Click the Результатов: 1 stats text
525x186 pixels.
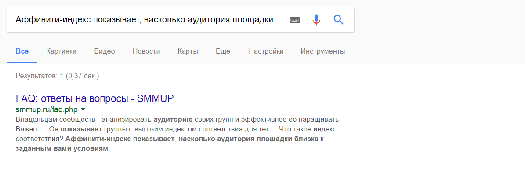57,76
